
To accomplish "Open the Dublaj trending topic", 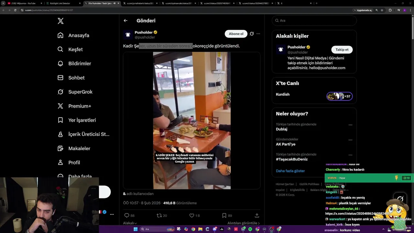I will pyautogui.click(x=281, y=129).
